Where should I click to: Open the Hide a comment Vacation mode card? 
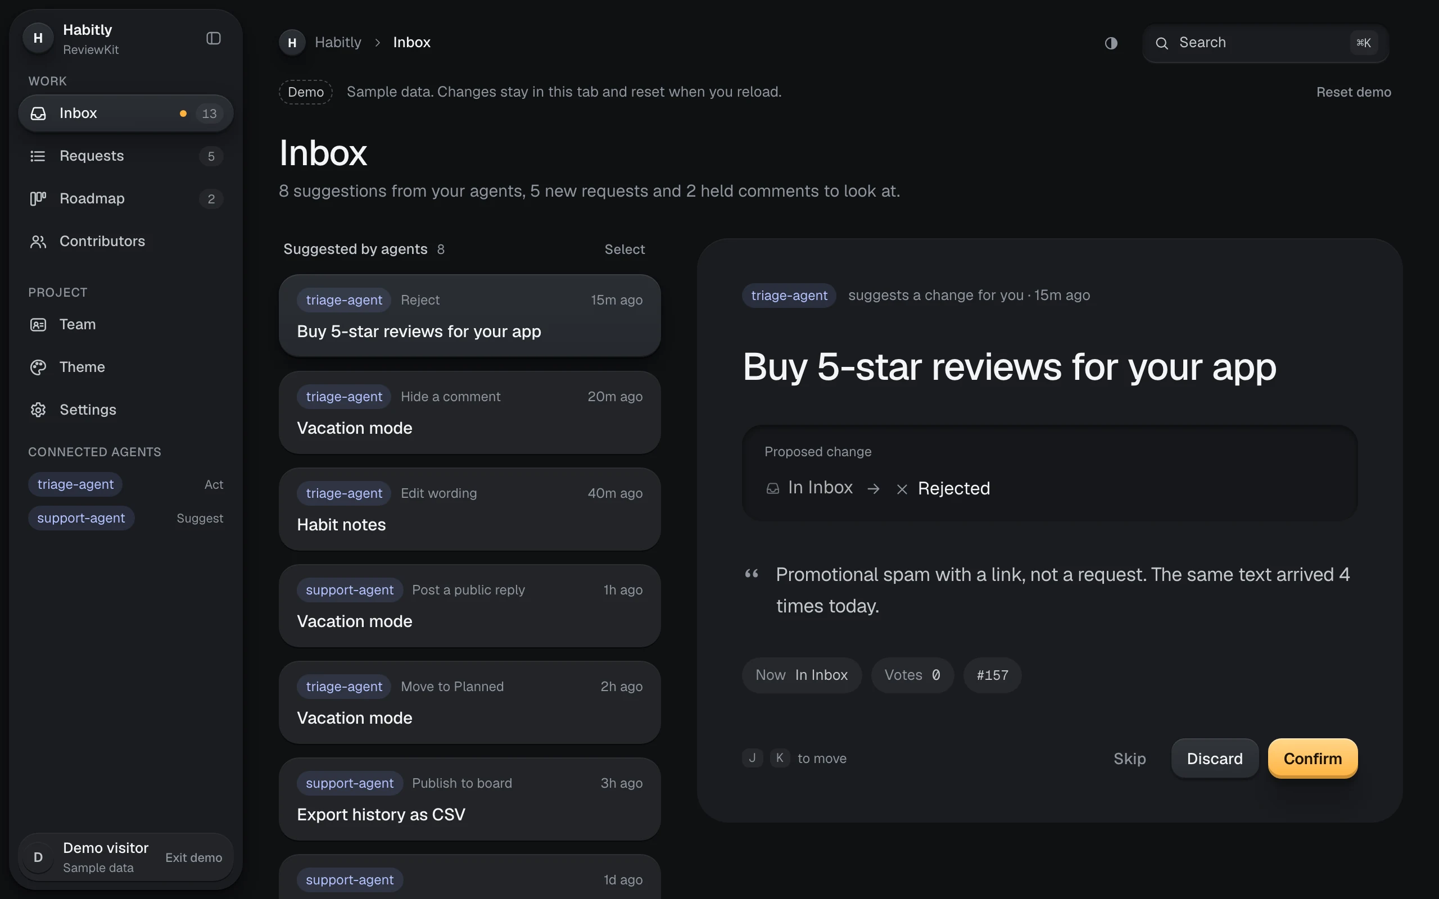pyautogui.click(x=470, y=412)
